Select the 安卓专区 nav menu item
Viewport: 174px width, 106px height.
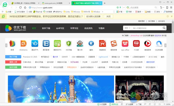click(60, 28)
